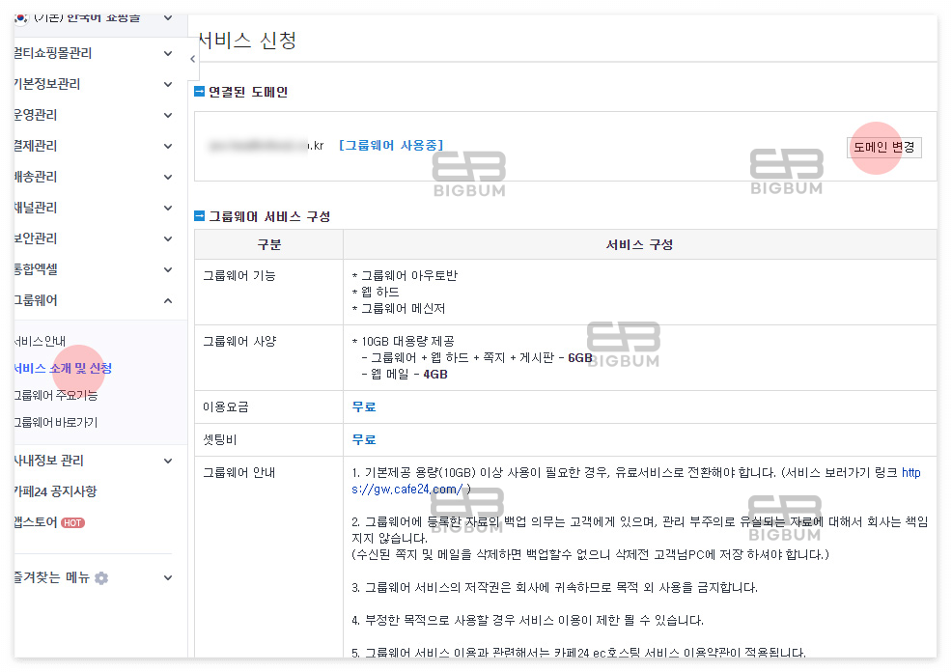Image resolution: width=952 pixels, height=672 pixels.
Task: Expand the 결제관리 menu chevron
Action: click(168, 147)
